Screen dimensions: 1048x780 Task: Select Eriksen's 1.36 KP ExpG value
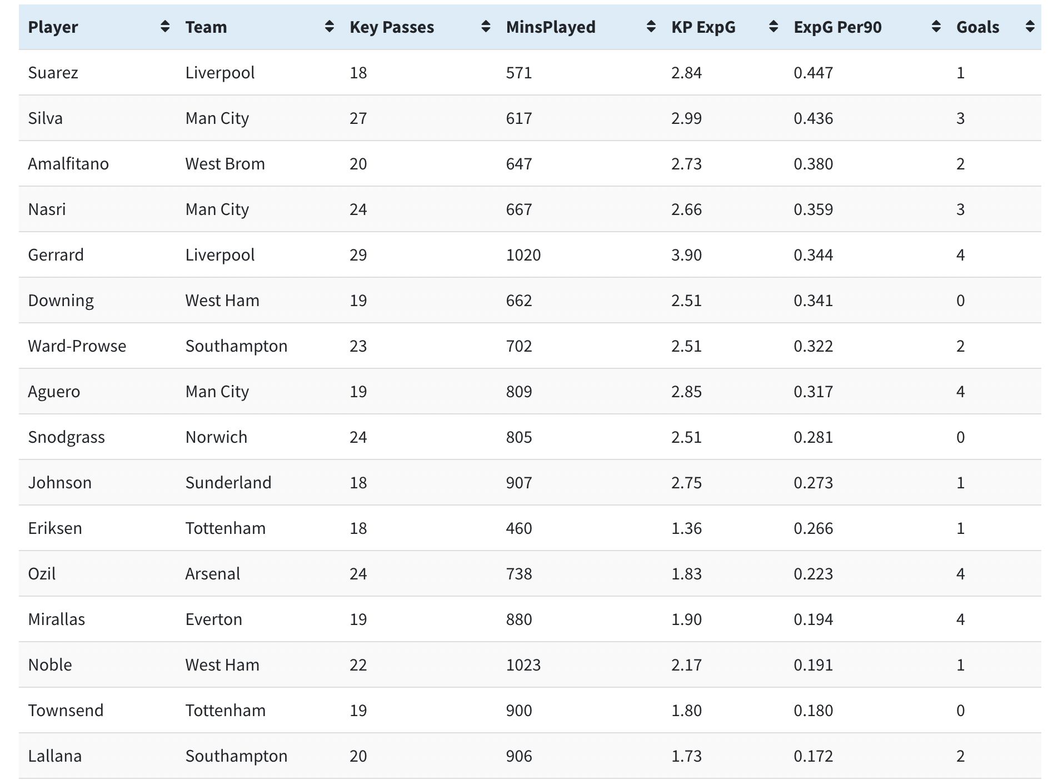pyautogui.click(x=686, y=528)
